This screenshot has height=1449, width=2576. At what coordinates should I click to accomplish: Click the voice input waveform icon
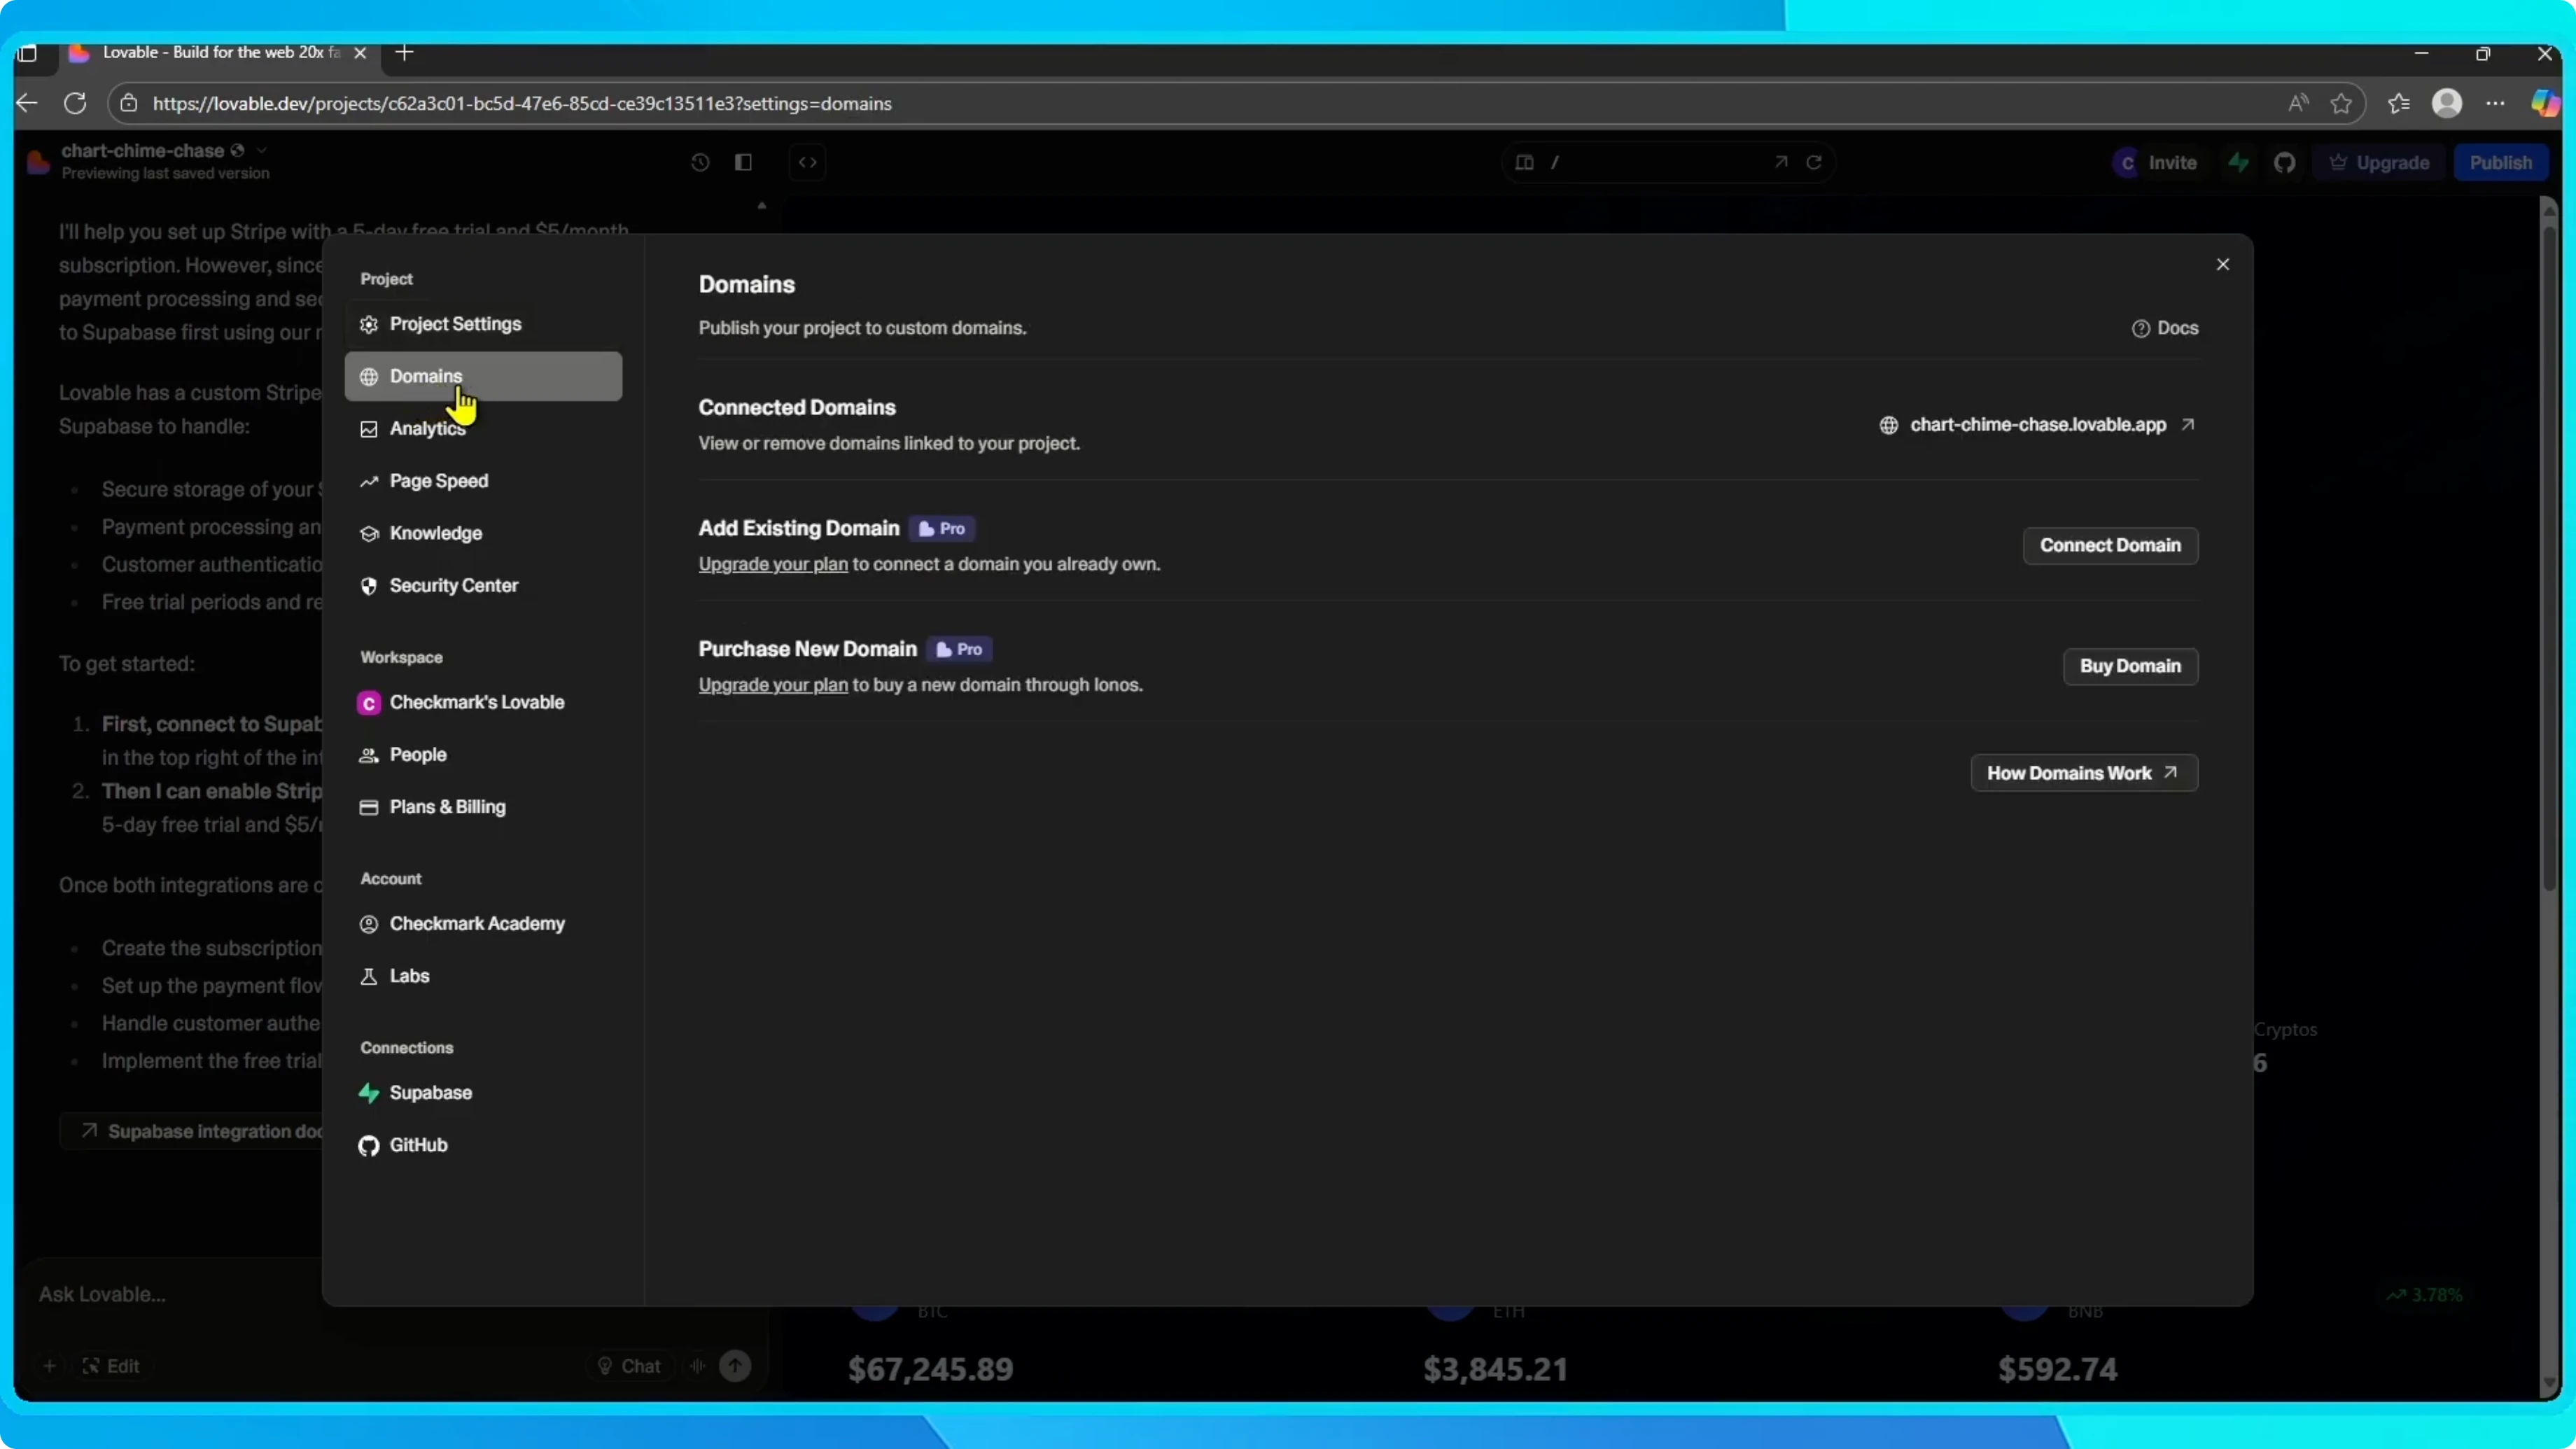tap(697, 1366)
